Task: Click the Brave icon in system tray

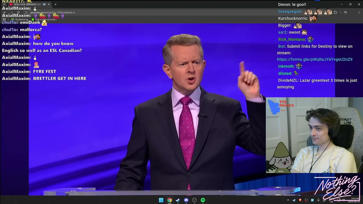Action: pos(300,200)
